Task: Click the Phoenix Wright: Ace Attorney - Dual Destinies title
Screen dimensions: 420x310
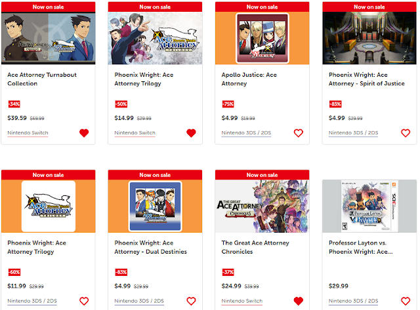Action: pyautogui.click(x=150, y=247)
